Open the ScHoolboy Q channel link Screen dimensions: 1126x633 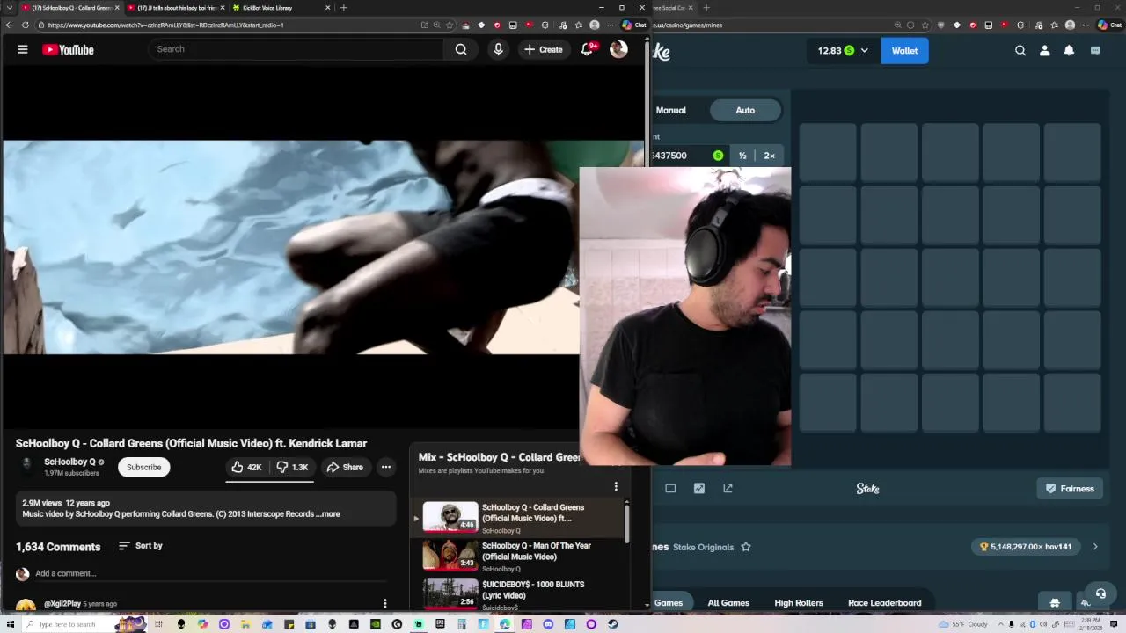[x=69, y=462]
